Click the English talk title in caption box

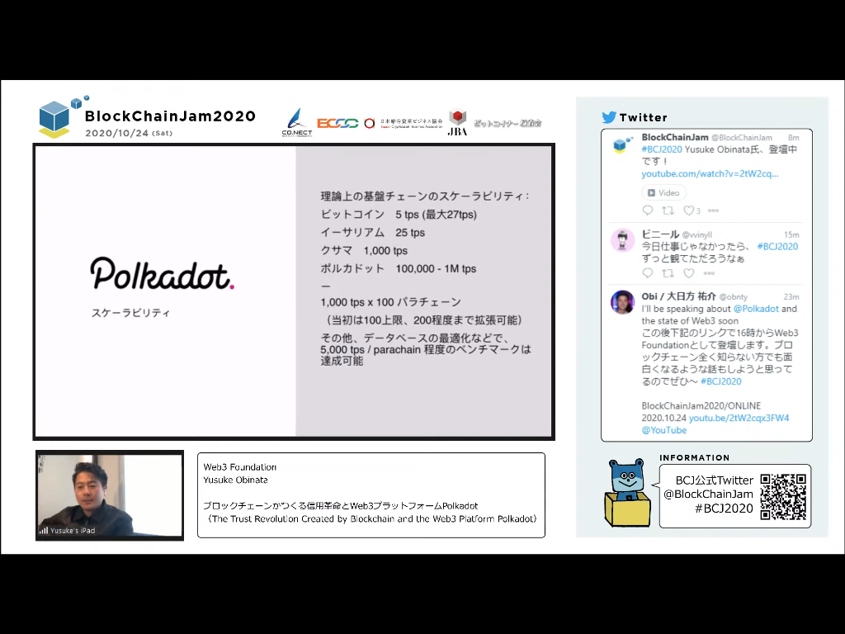point(371,518)
